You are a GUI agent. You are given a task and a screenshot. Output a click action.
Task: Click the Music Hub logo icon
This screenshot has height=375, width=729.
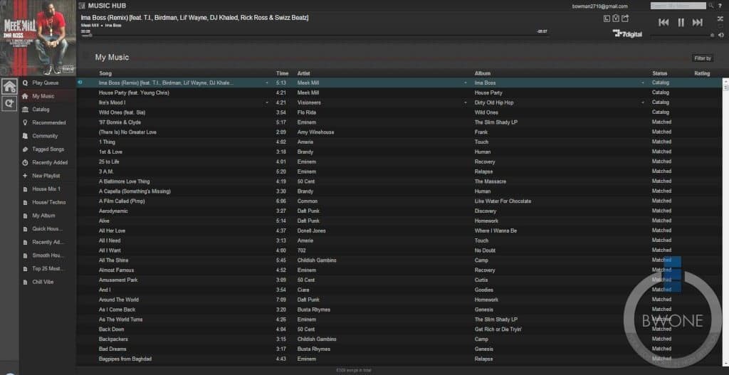pyautogui.click(x=82, y=6)
